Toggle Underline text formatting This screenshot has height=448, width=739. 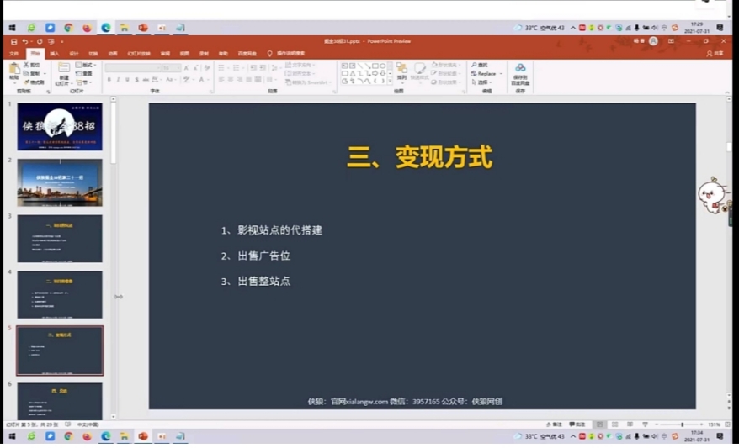pos(127,80)
